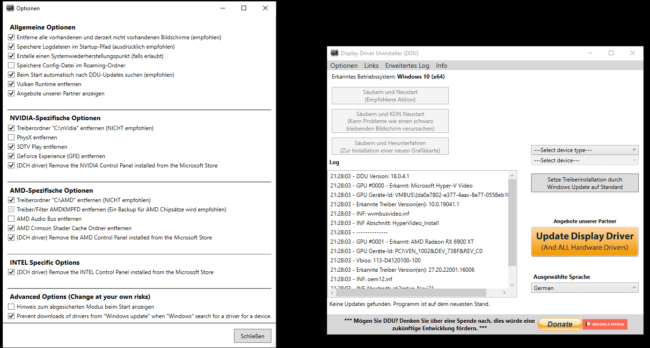Click the log scroll-down arrow
650x348 pixels.
pos(512,285)
